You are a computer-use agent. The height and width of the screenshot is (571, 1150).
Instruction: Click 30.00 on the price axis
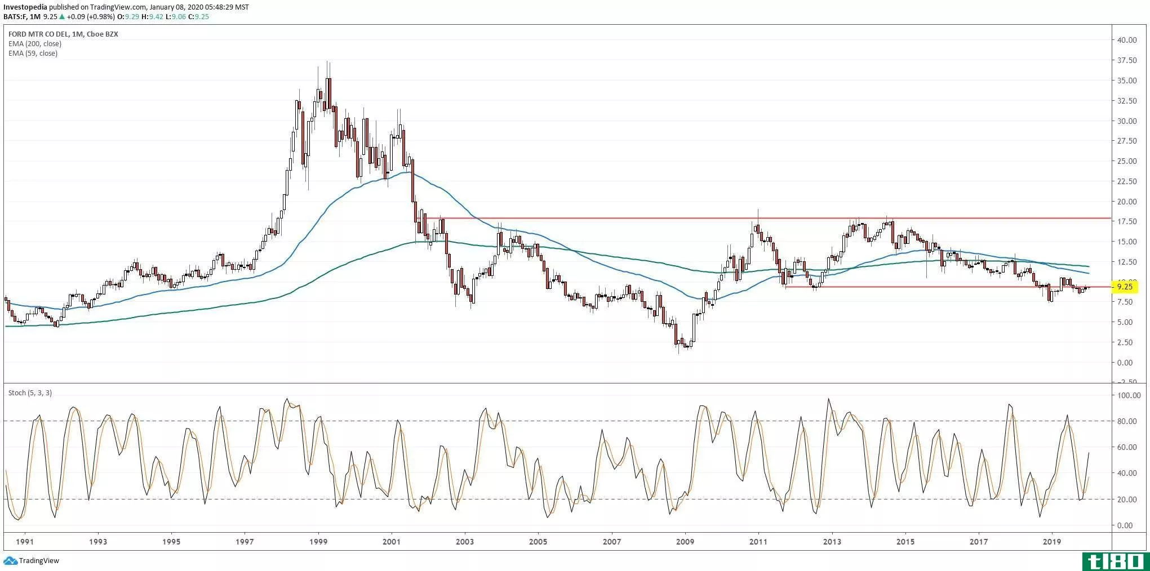point(1126,121)
